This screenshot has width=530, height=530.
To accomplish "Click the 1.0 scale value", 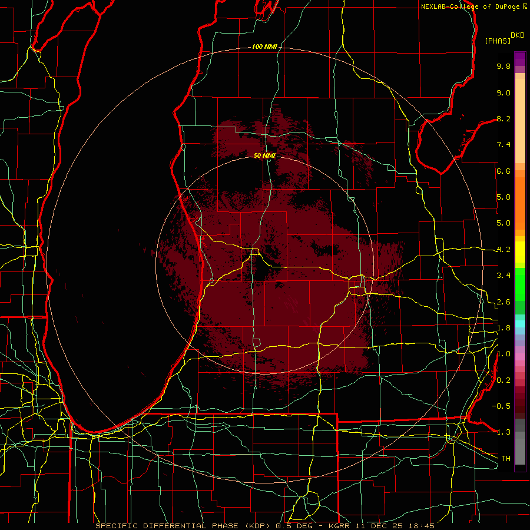I will [503, 355].
